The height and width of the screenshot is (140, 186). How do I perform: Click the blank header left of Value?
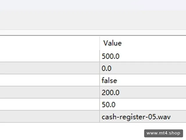50,43
